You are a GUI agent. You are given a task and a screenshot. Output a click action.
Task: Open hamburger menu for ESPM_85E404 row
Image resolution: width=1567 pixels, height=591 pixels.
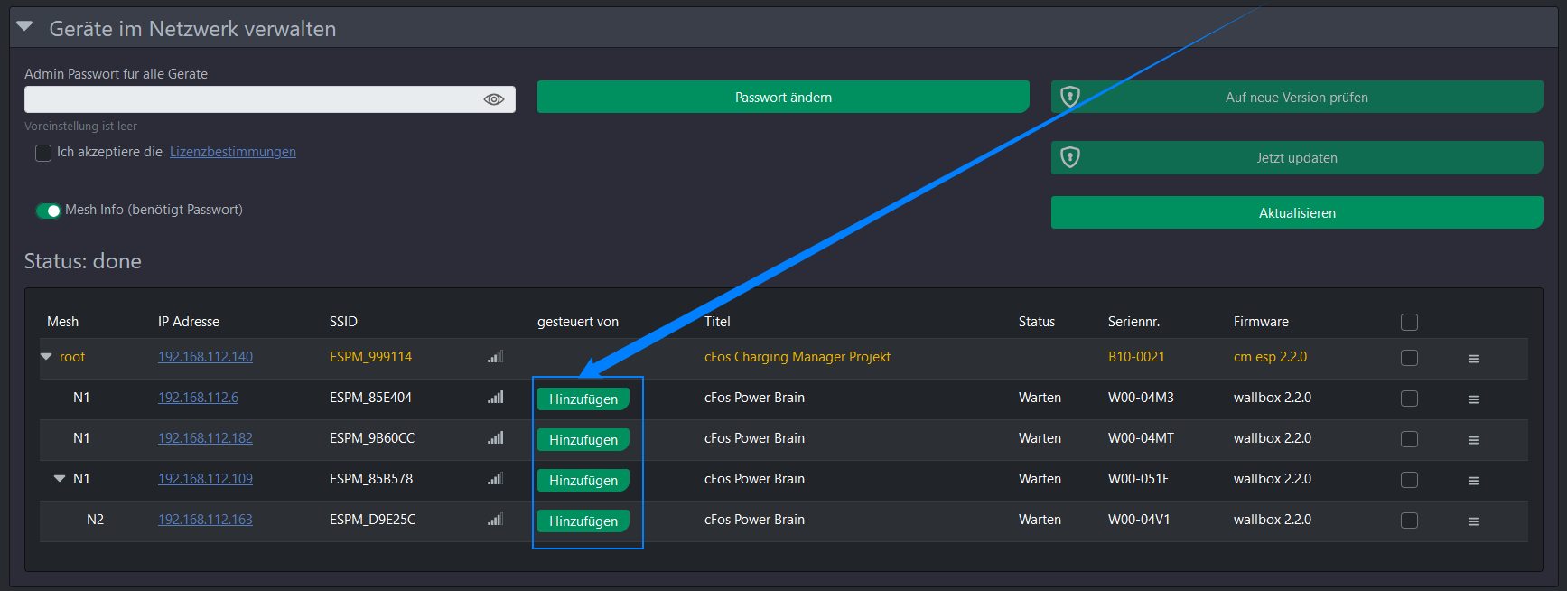(1474, 399)
